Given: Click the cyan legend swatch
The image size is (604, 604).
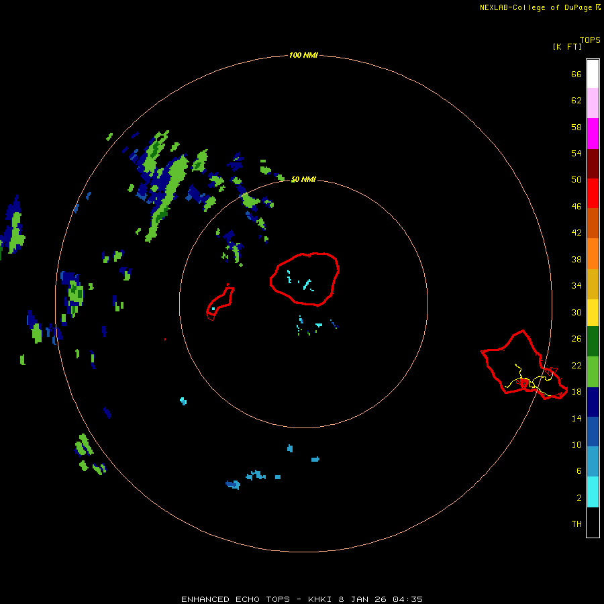Looking at the screenshot, I should click(593, 492).
